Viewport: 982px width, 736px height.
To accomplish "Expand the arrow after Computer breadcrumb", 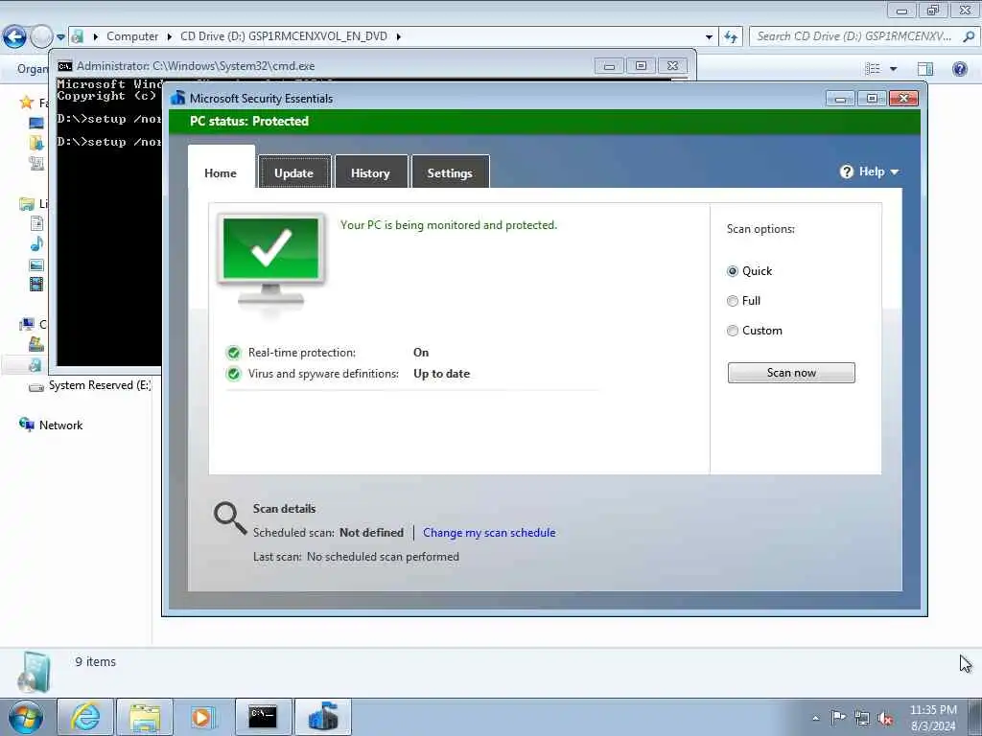I will [x=169, y=36].
